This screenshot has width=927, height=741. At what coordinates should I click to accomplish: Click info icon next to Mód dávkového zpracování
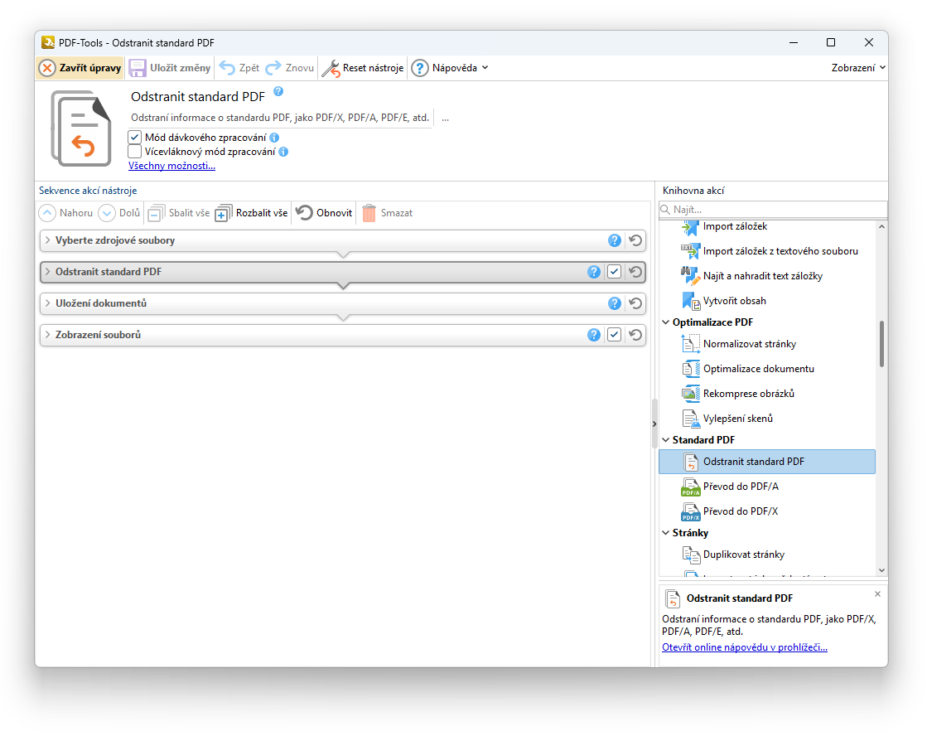[274, 138]
